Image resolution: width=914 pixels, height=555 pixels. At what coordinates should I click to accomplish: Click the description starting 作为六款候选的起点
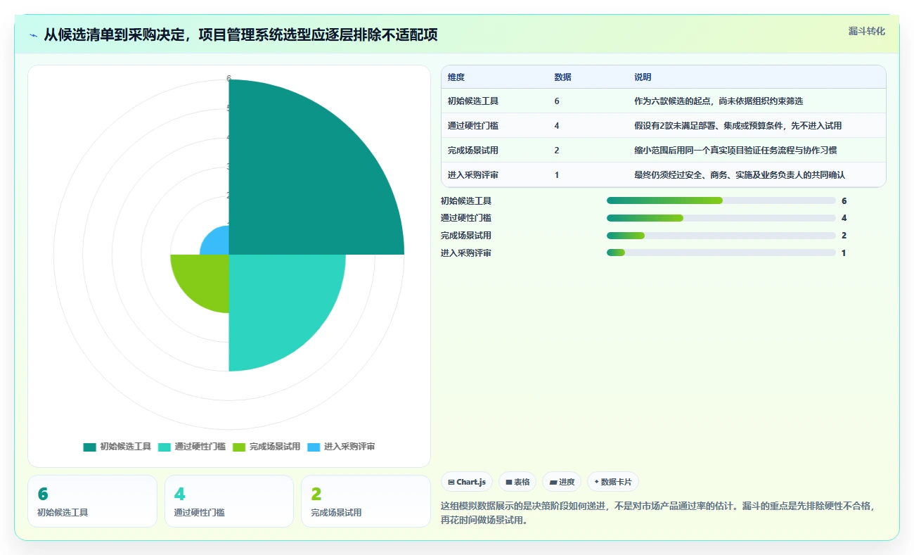tap(719, 101)
